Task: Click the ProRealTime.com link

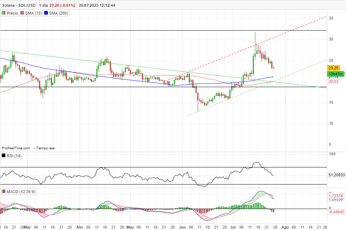Action: [x=16, y=148]
